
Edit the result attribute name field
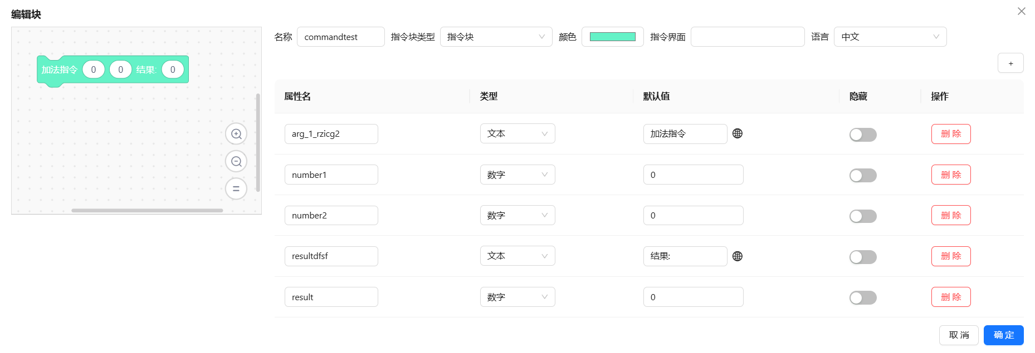point(331,297)
